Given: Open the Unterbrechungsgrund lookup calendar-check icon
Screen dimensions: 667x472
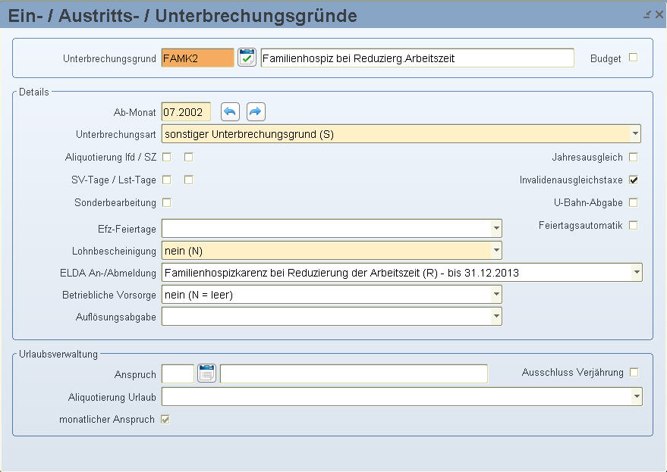Looking at the screenshot, I should pos(247,58).
